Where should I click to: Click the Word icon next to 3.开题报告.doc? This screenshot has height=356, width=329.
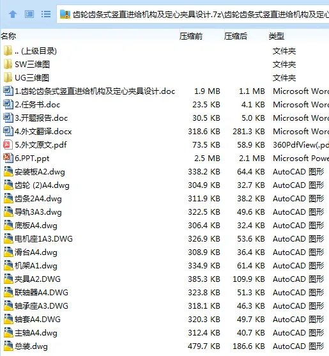coord(8,118)
